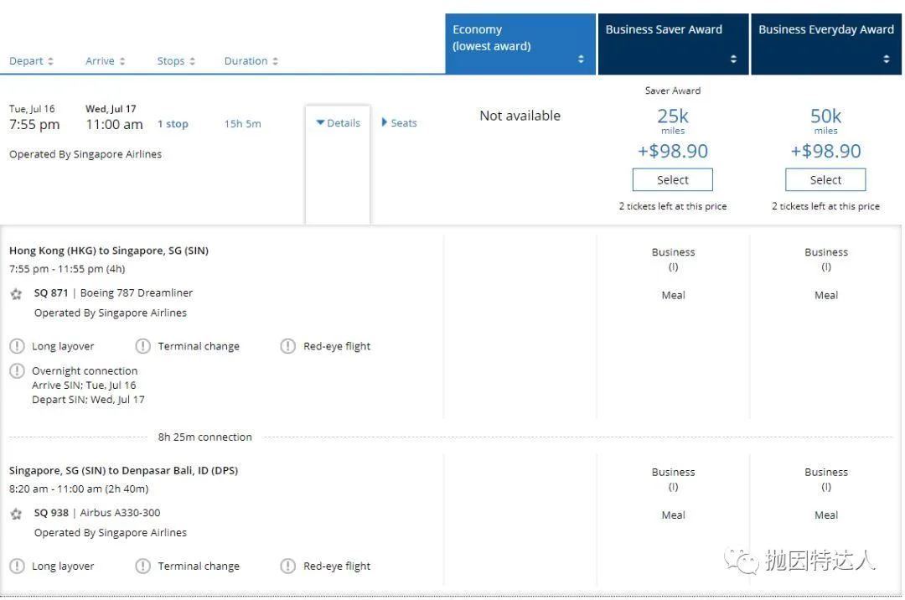Select the 50k miles Everyday Award fare
The image size is (905, 600).
point(825,180)
